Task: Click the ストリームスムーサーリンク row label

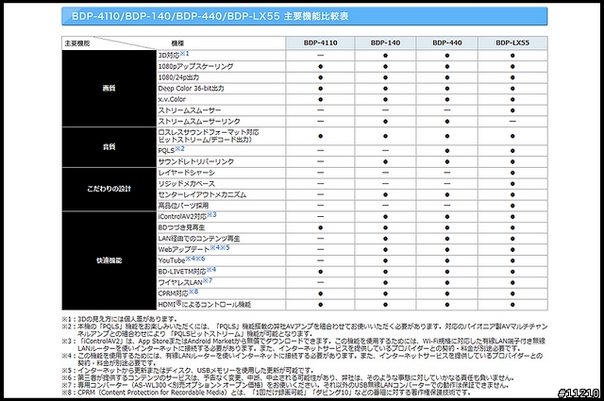Action: pos(199,122)
